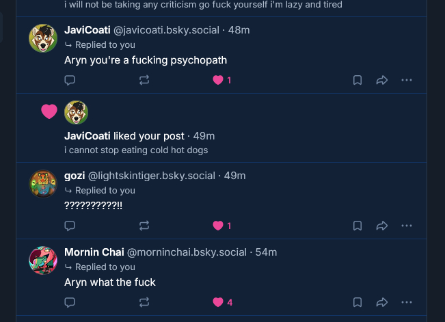Viewport: 445px width, 322px height.
Task: Open more options on Mornin Chai's post
Action: pyautogui.click(x=407, y=302)
